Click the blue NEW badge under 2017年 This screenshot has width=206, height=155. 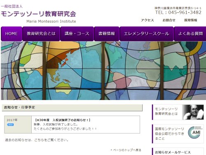[x=10, y=125]
